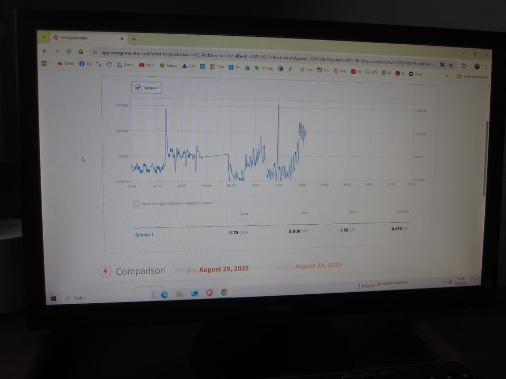This screenshot has height=379, width=506.
Task: Click the Sensor 1 link in the table
Action: (144, 235)
